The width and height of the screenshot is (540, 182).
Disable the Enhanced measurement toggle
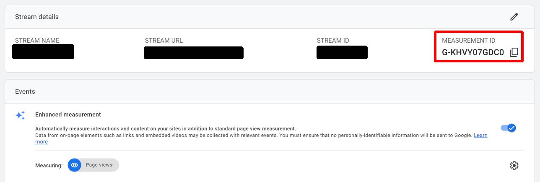[x=508, y=128]
